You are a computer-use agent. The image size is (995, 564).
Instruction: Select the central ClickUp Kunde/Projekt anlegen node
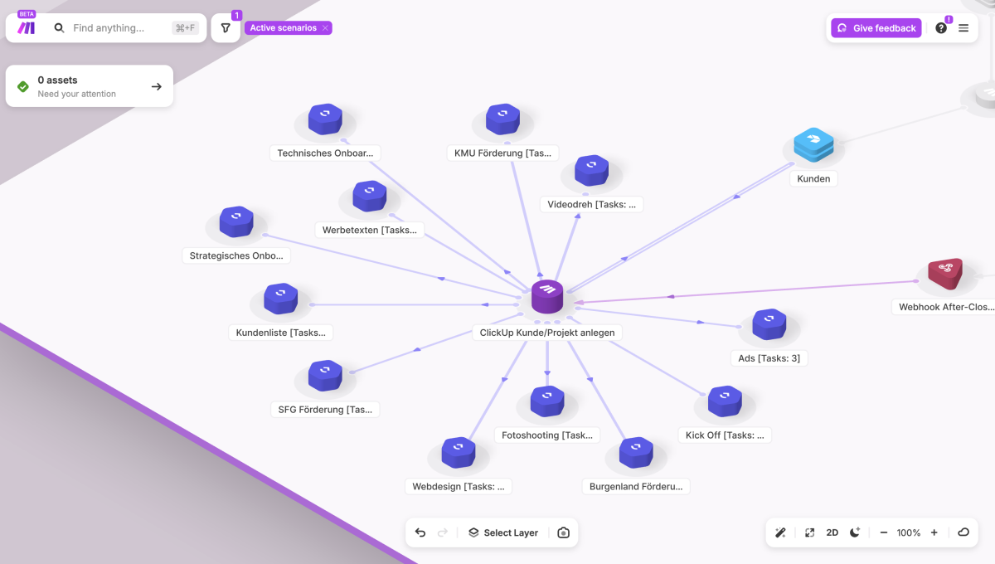(547, 297)
